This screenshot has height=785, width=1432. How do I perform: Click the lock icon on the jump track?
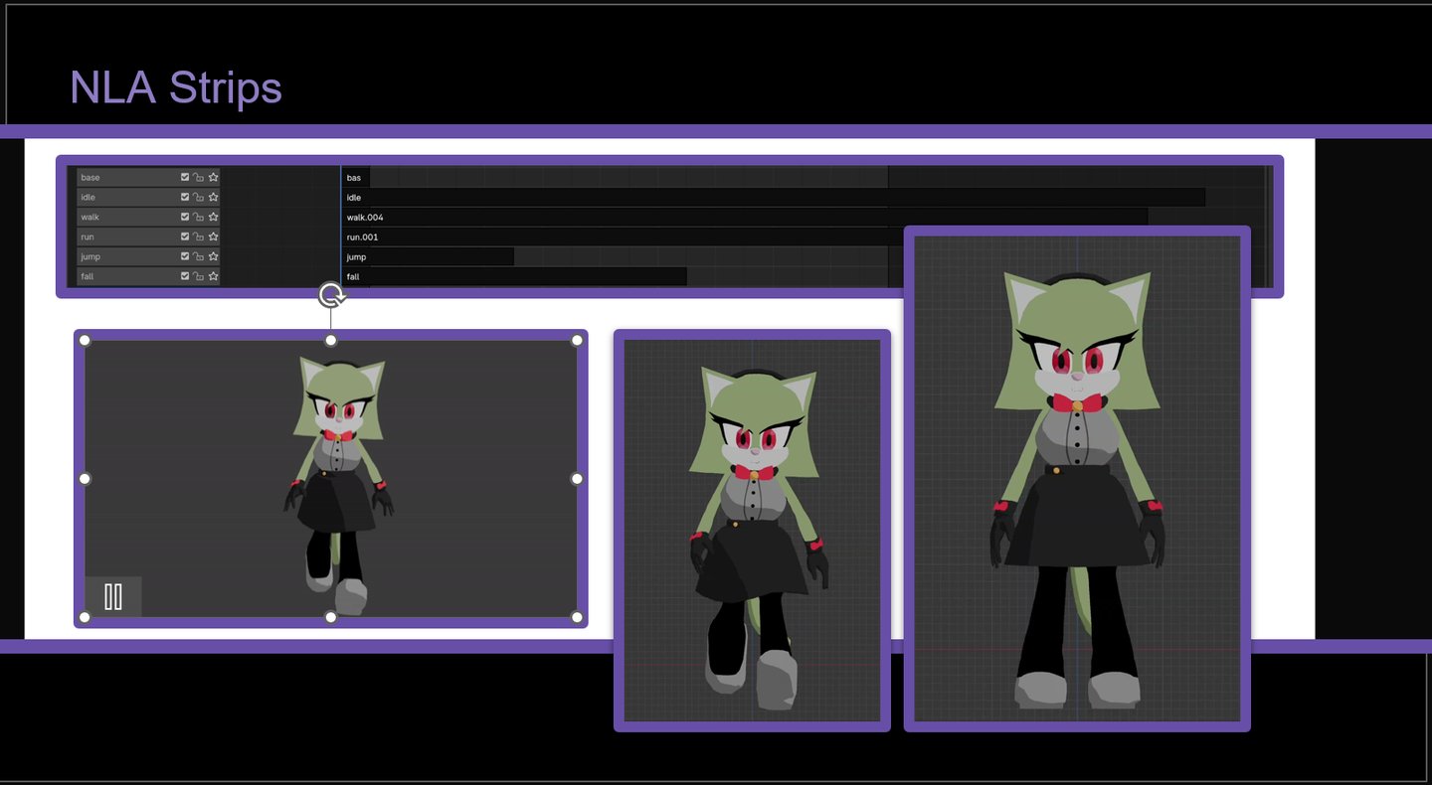point(199,256)
